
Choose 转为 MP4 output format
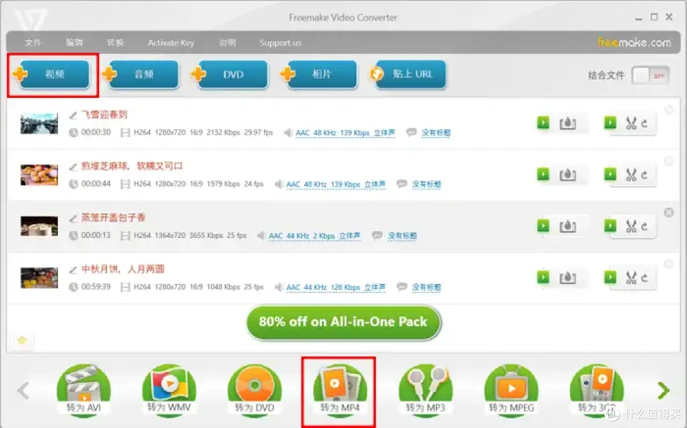click(340, 391)
